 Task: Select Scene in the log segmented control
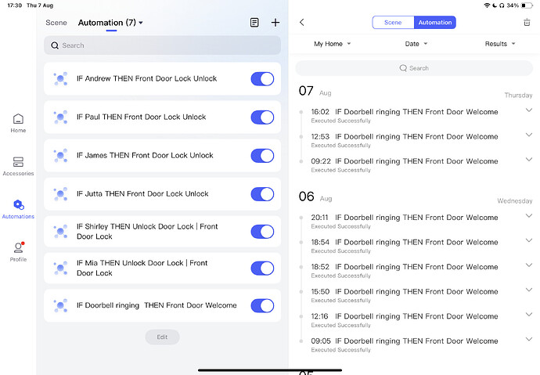(393, 23)
